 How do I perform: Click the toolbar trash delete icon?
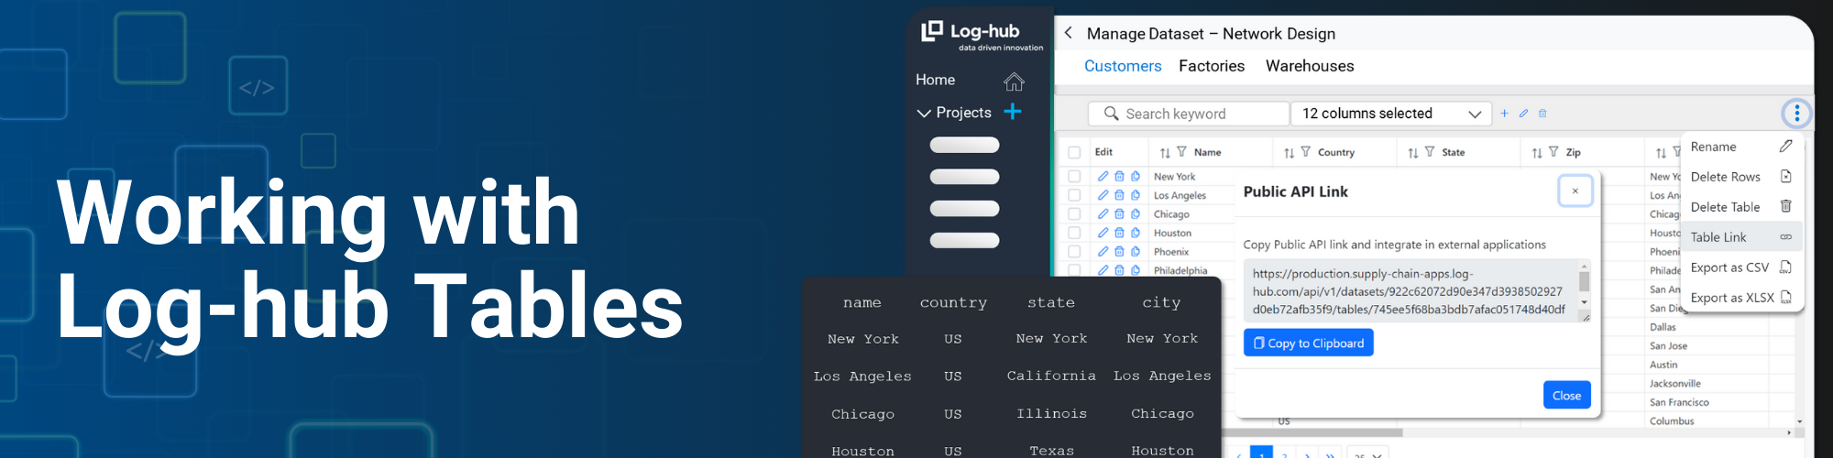coord(1542,114)
